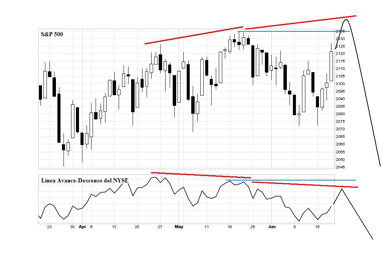Click the date label 15
The width and height of the screenshot is (387, 267).
click(x=317, y=227)
